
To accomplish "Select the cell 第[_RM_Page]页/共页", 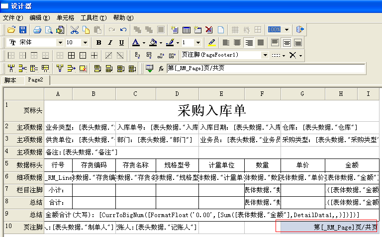I will [330, 227].
